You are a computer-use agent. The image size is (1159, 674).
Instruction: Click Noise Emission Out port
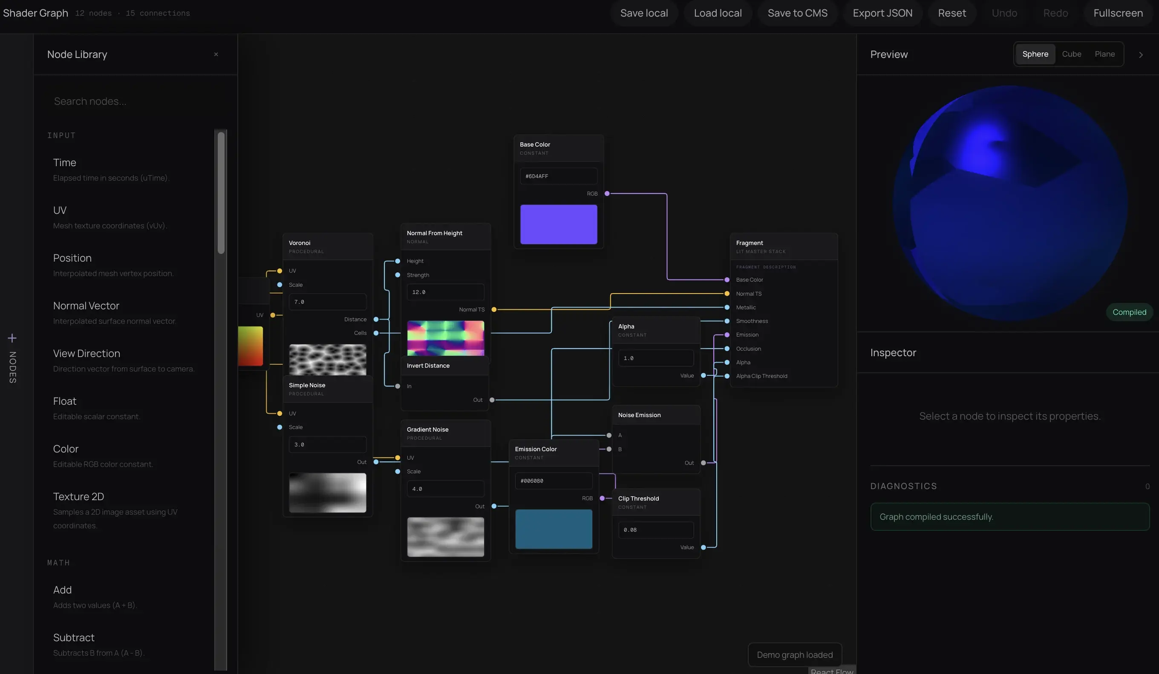coord(703,463)
